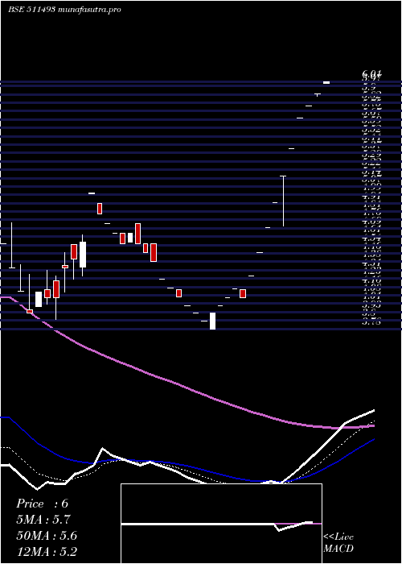Image resolution: width=402 pixels, height=564 pixels.
Task: Select the '5MA : 5.7' readout
Action: (x=43, y=520)
